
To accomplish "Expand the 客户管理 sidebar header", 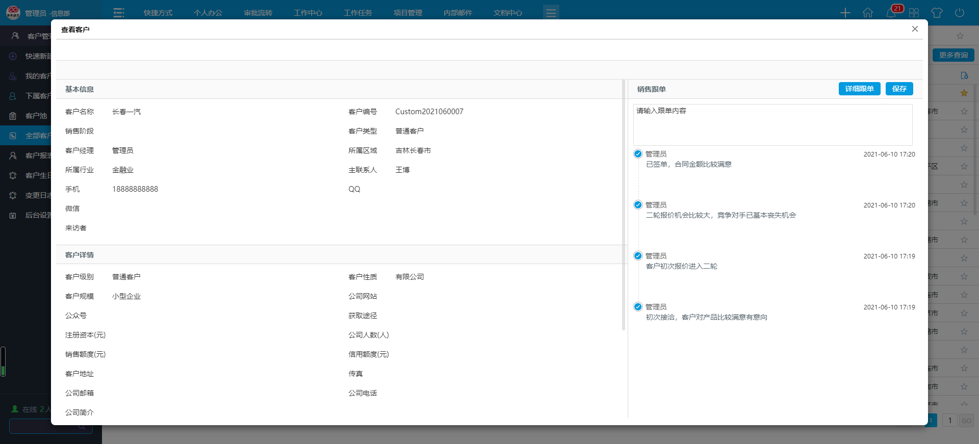I will (x=31, y=36).
